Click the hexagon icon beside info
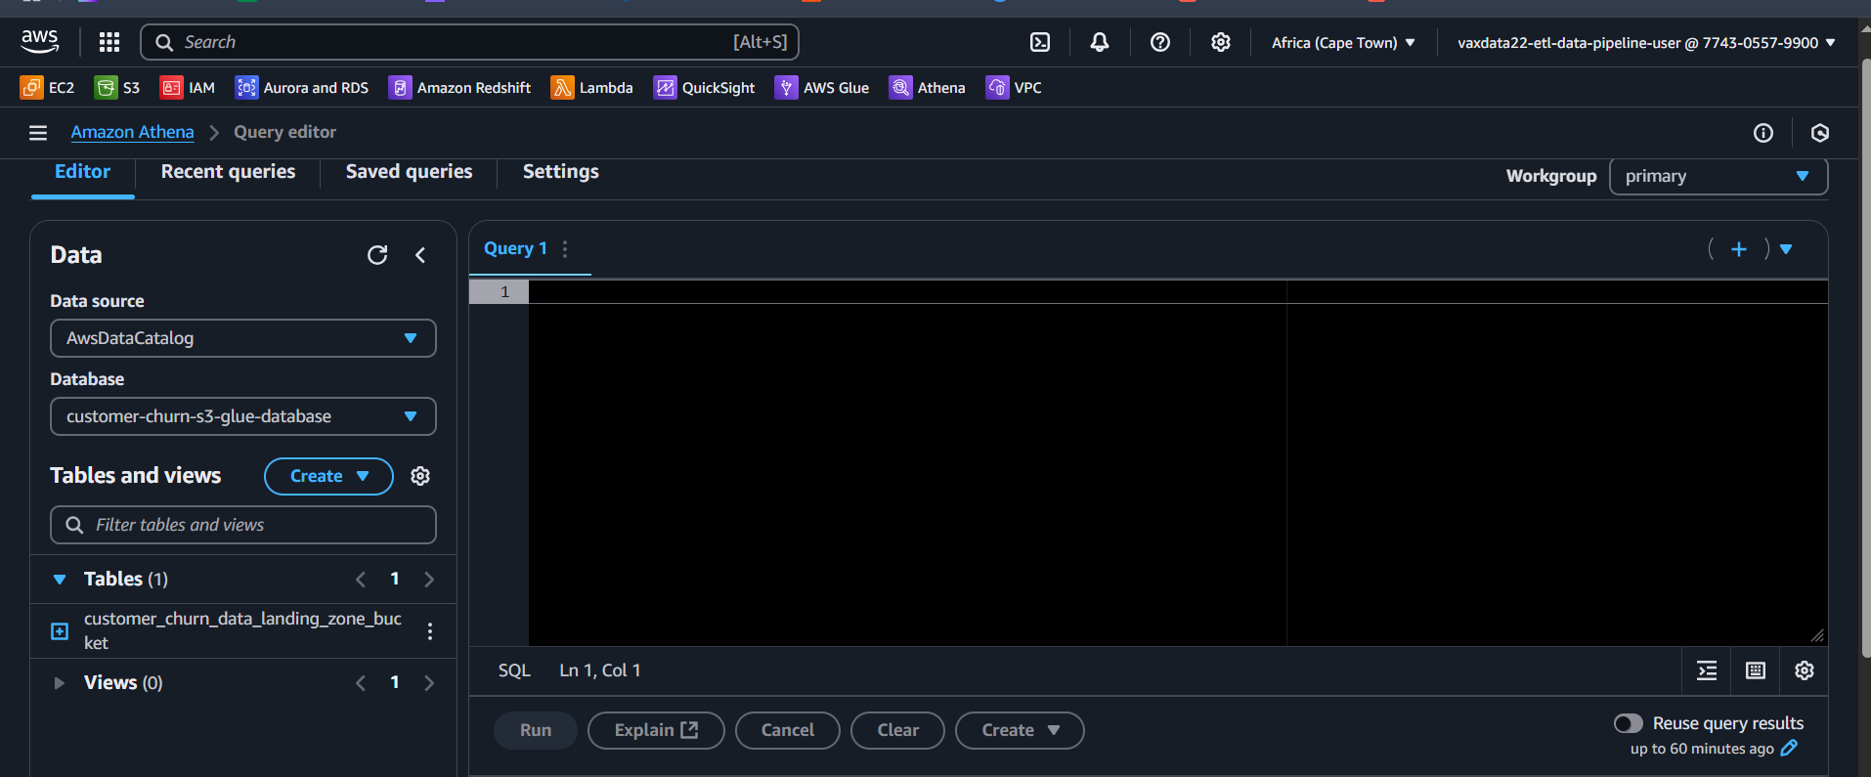The height and width of the screenshot is (777, 1871). (x=1820, y=133)
